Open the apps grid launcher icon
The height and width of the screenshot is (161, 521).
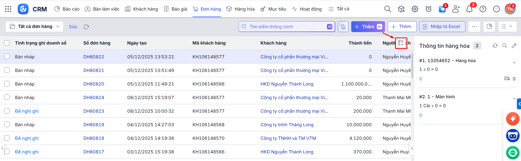8,9
